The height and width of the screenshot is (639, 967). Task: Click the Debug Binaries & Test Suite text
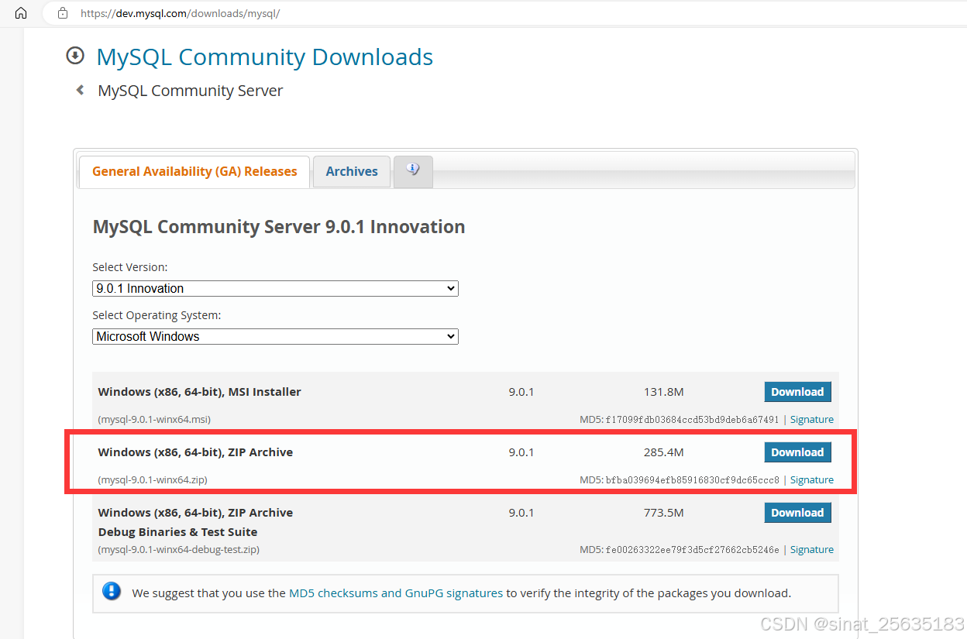click(x=178, y=532)
